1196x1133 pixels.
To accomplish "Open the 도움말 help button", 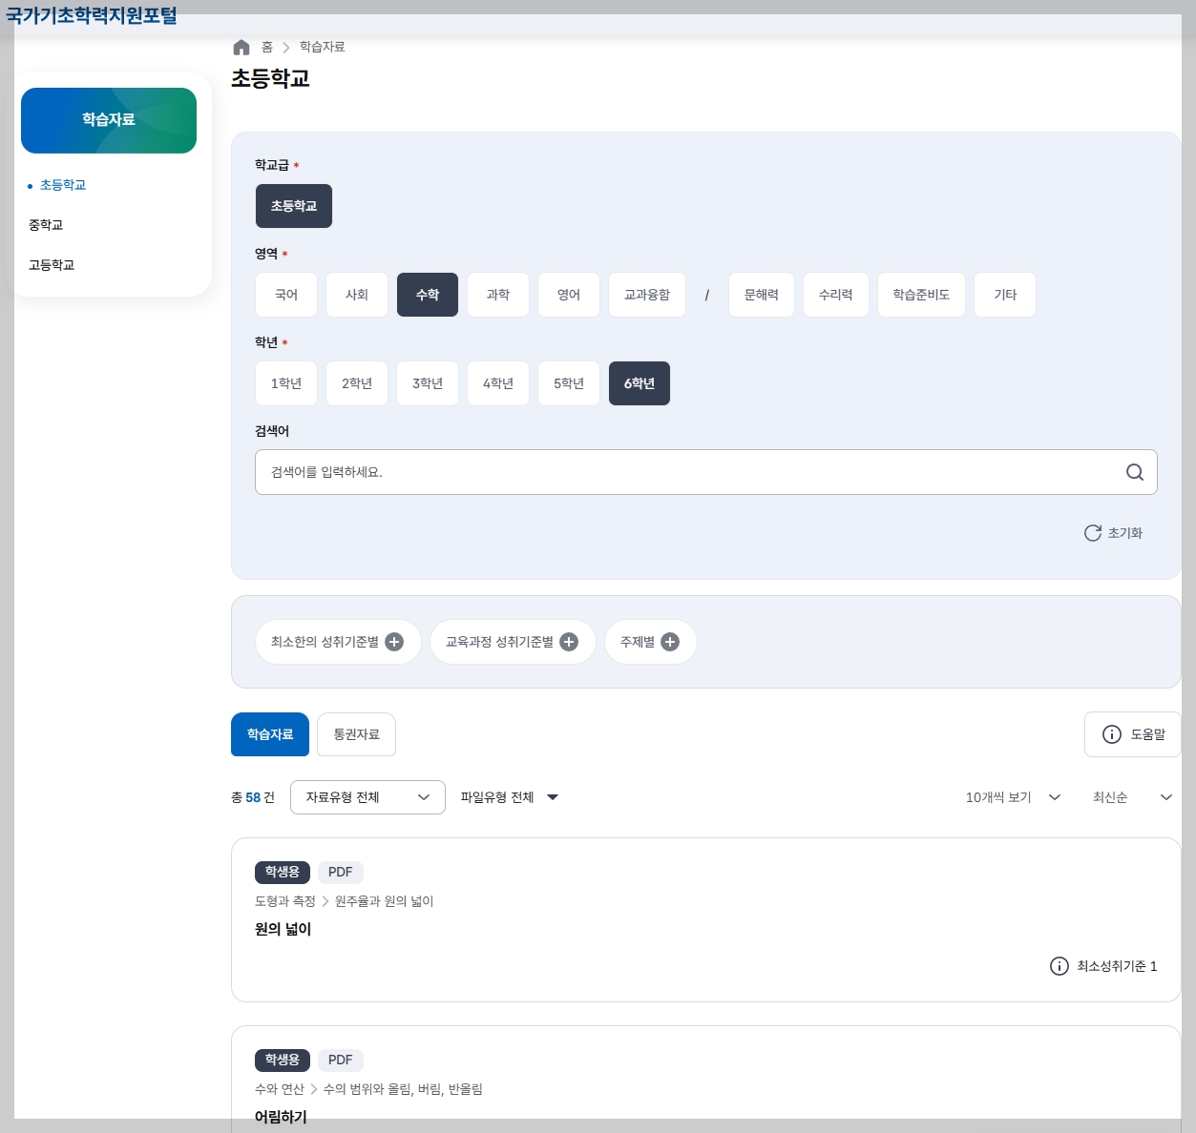I will point(1133,734).
